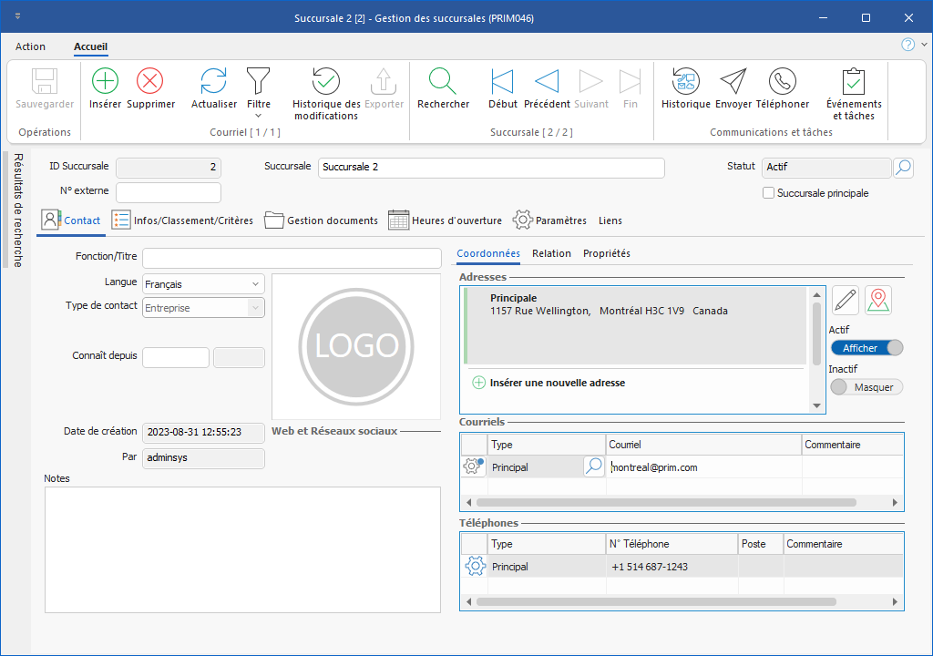Screen dimensions: 933x656
Task: Click the Téléphoner icon
Action: point(782,81)
